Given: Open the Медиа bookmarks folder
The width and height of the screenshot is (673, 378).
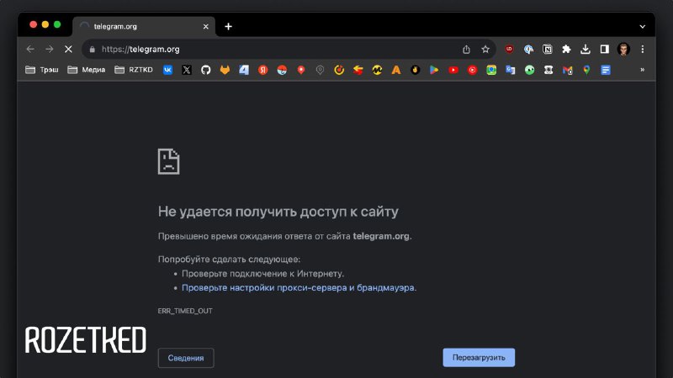Looking at the screenshot, I should [87, 70].
